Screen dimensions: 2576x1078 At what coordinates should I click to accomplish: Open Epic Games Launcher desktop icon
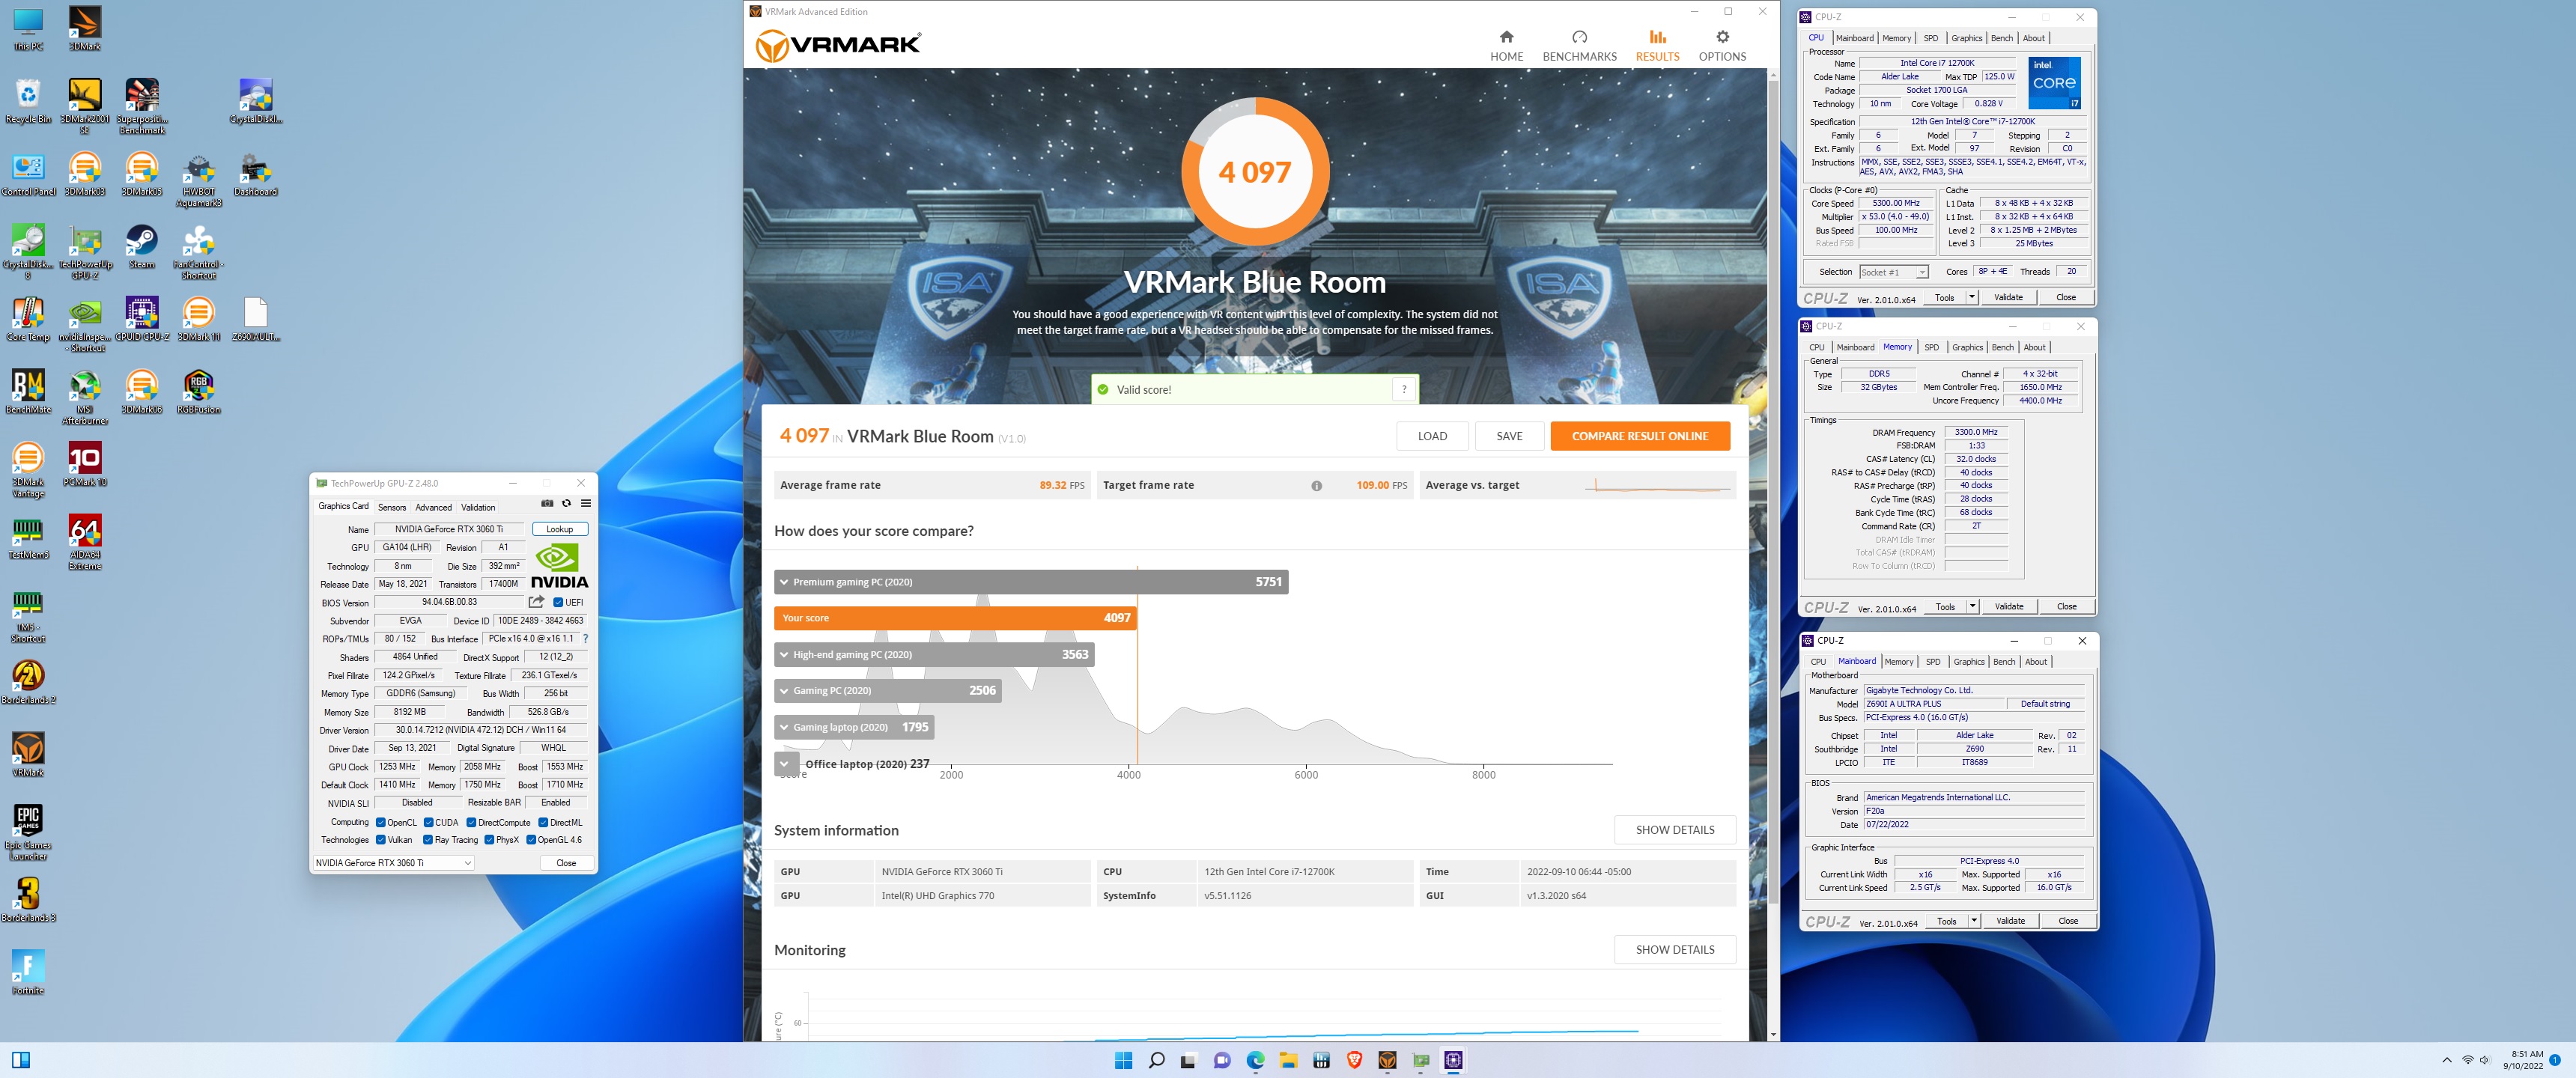(x=28, y=832)
